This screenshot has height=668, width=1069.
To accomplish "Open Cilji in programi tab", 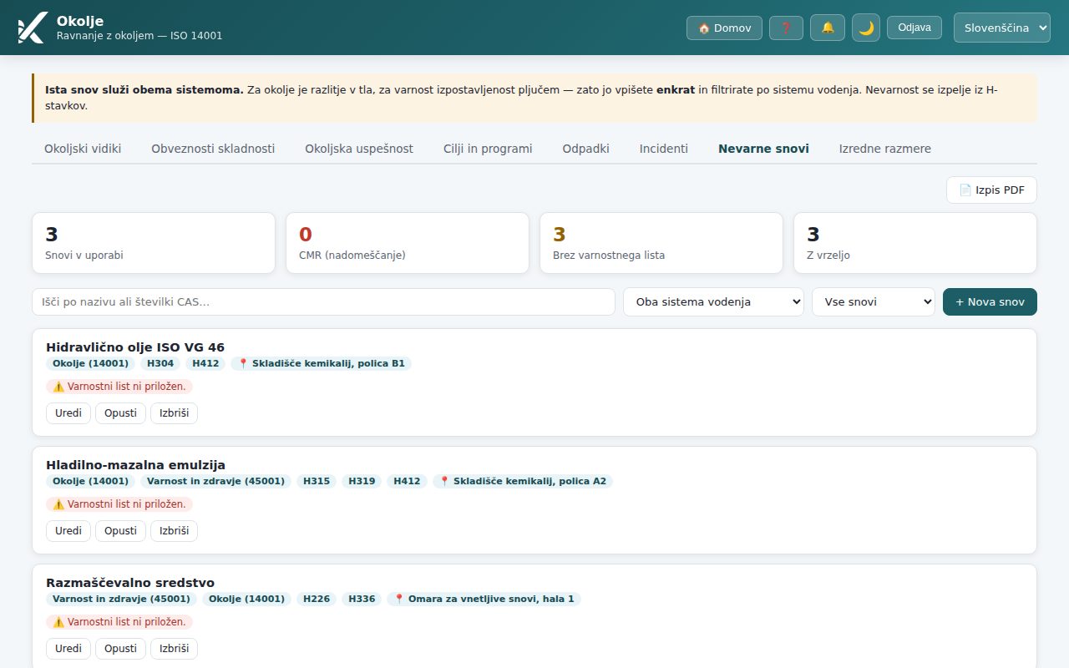I will click(488, 149).
